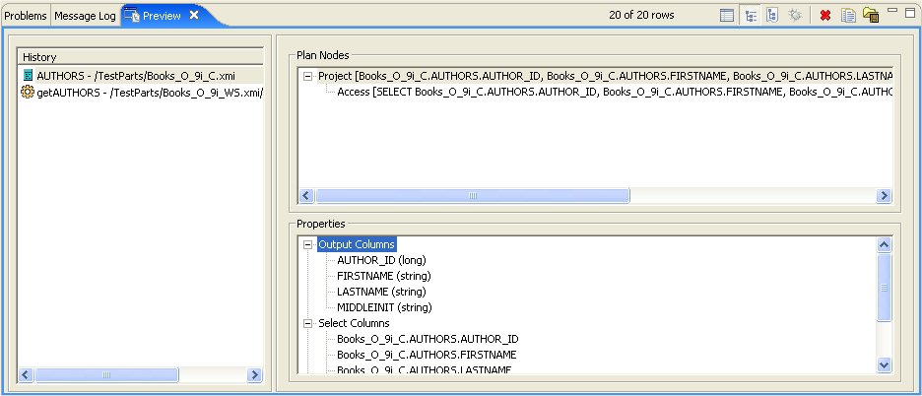Switch to the Message Log tab
The width and height of the screenshot is (922, 396).
click(84, 16)
